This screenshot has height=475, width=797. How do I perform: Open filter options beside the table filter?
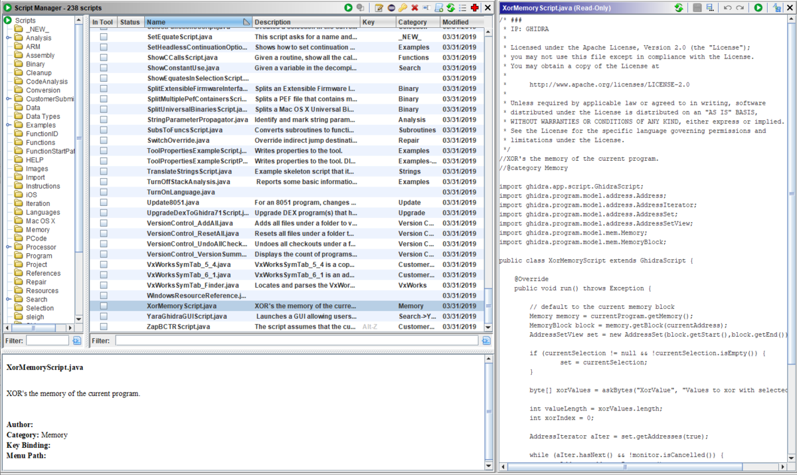pyautogui.click(x=486, y=340)
